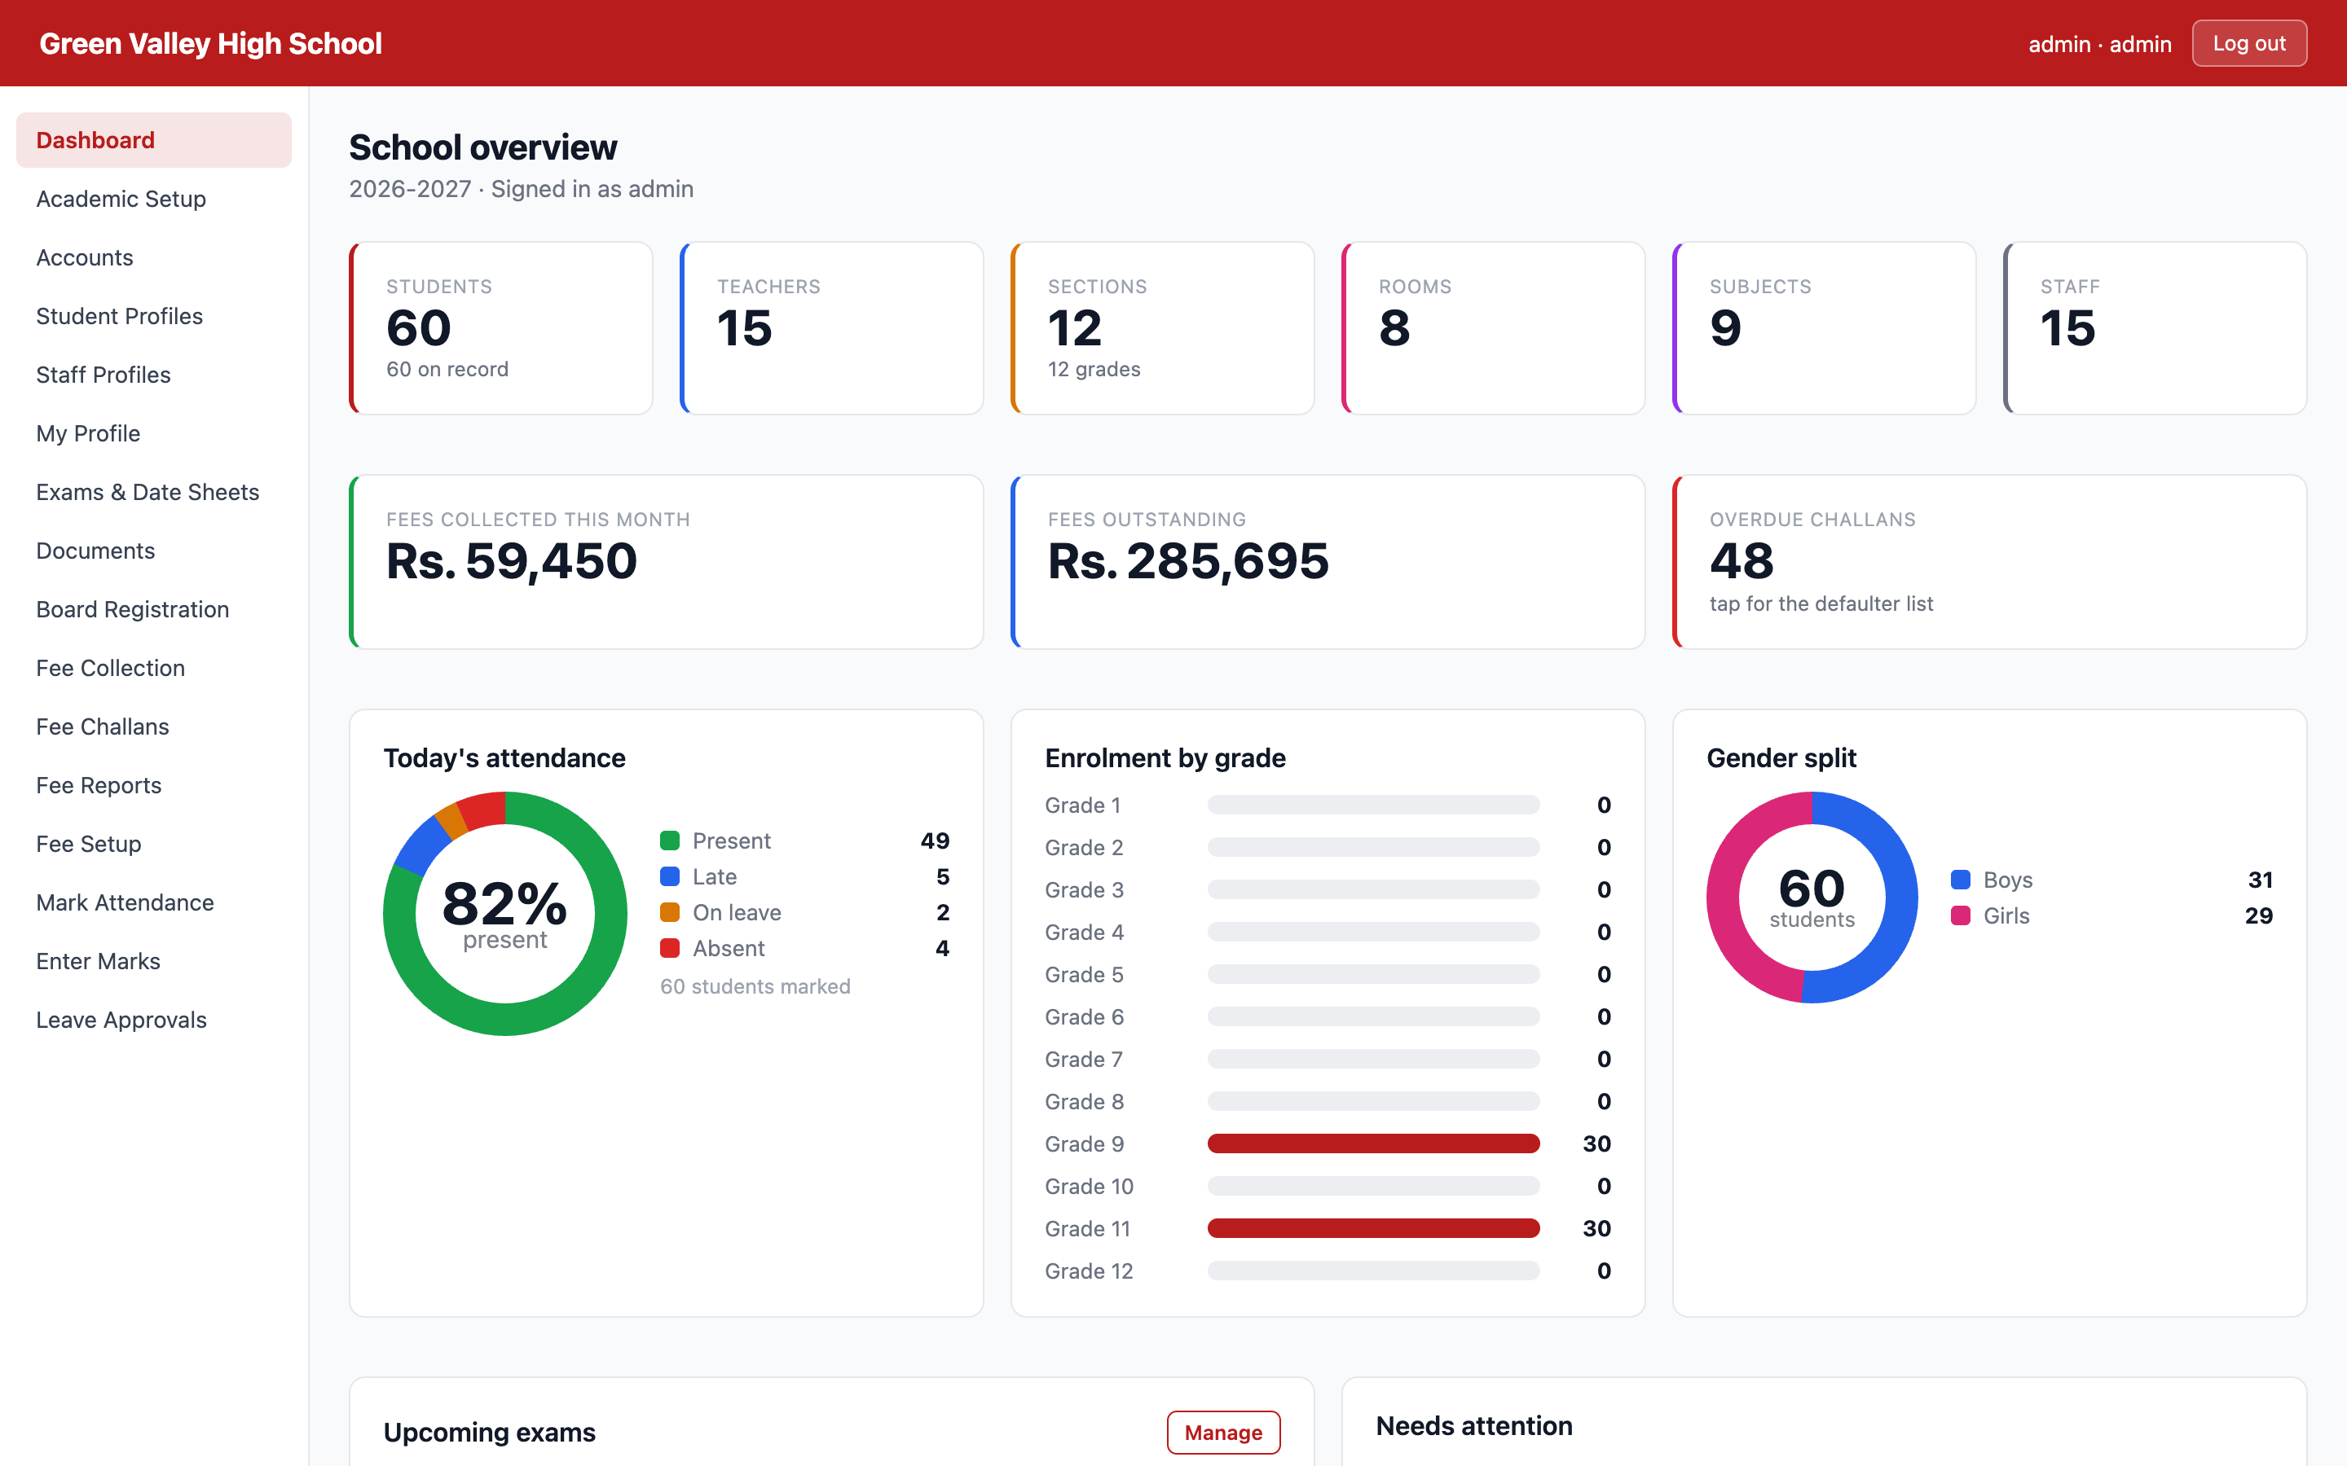Screen dimensions: 2347x1466
Task: Open the Fees Outstanding card
Action: (1327, 561)
